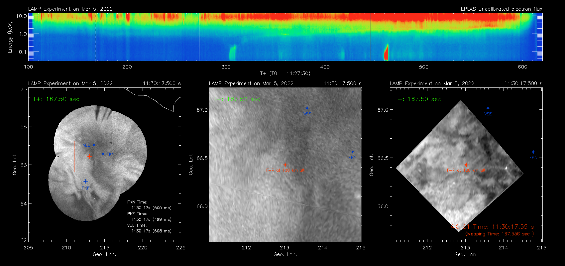Select the 'Geo. Lon.' label under middle panel
The width and height of the screenshot is (565, 266).
pos(285,254)
